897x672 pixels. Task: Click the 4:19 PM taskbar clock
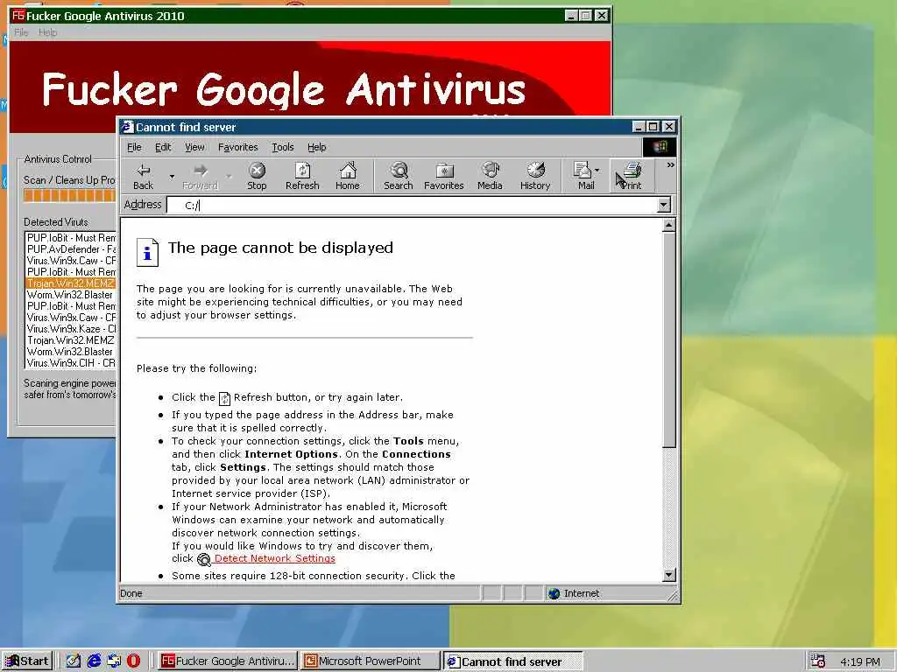(860, 661)
